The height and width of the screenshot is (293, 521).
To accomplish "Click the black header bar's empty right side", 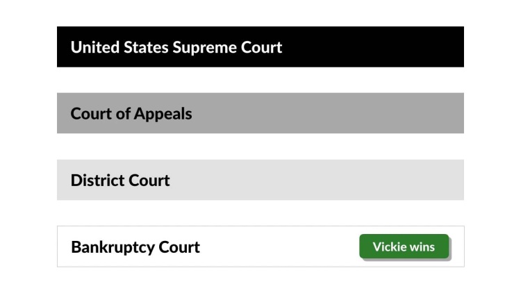I will click(372, 47).
